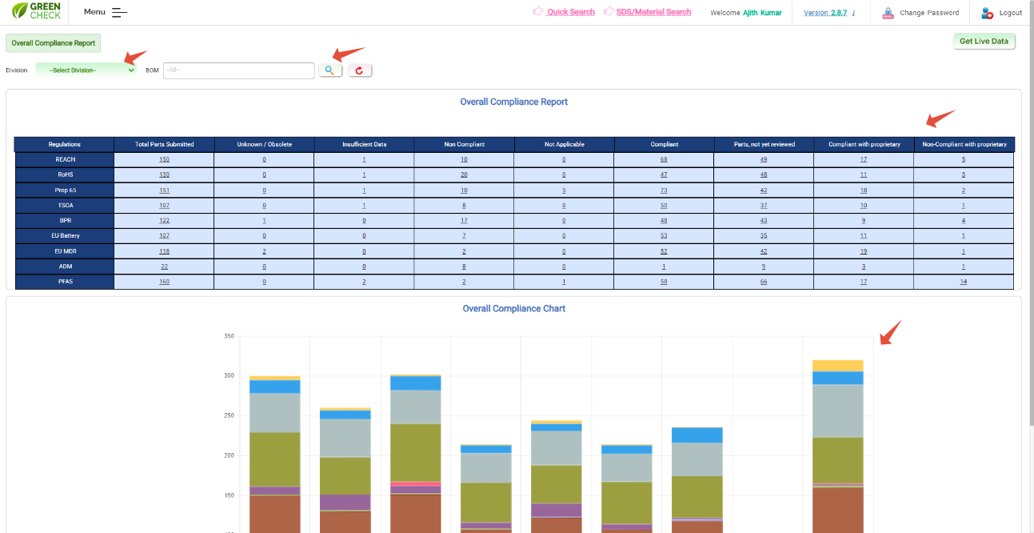Click the Non-Compliant with proprietary column header
This screenshot has height=533, width=1034.
coord(964,144)
